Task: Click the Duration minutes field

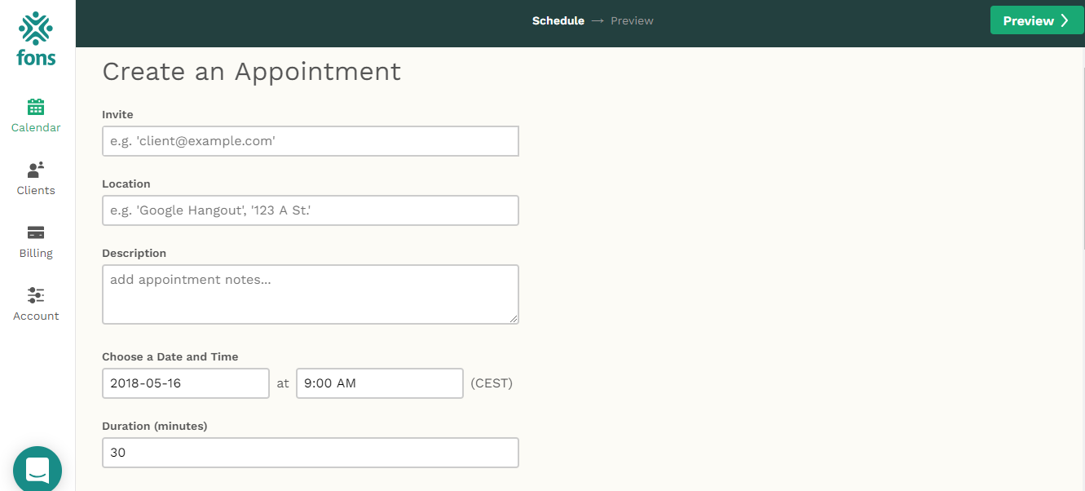Action: (310, 453)
